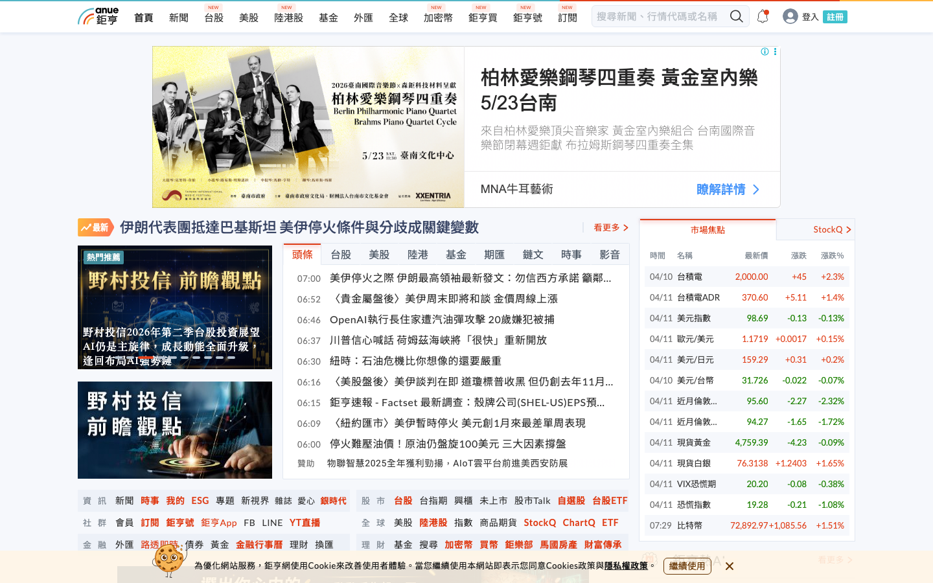Viewport: 933px width, 583px height.
Task: Click the ChartQ link
Action: (579, 523)
